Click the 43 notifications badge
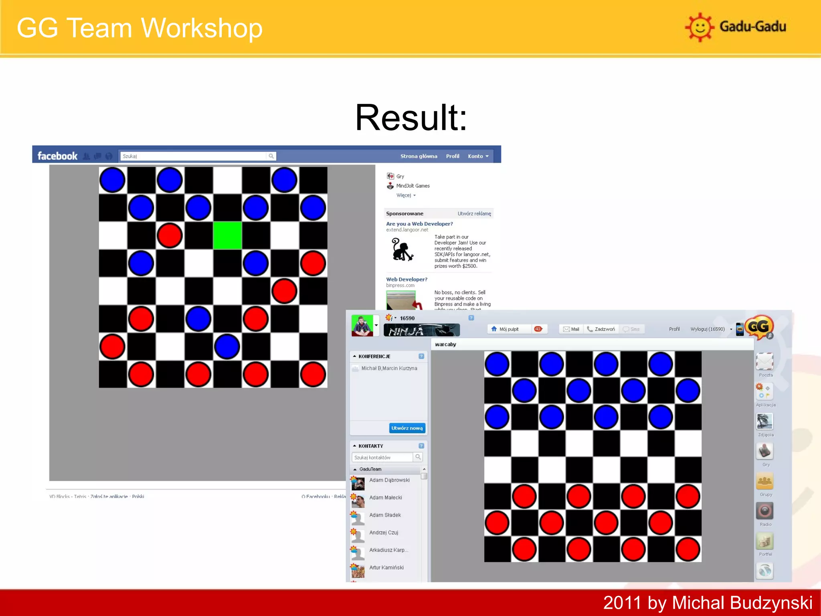 [x=538, y=329]
